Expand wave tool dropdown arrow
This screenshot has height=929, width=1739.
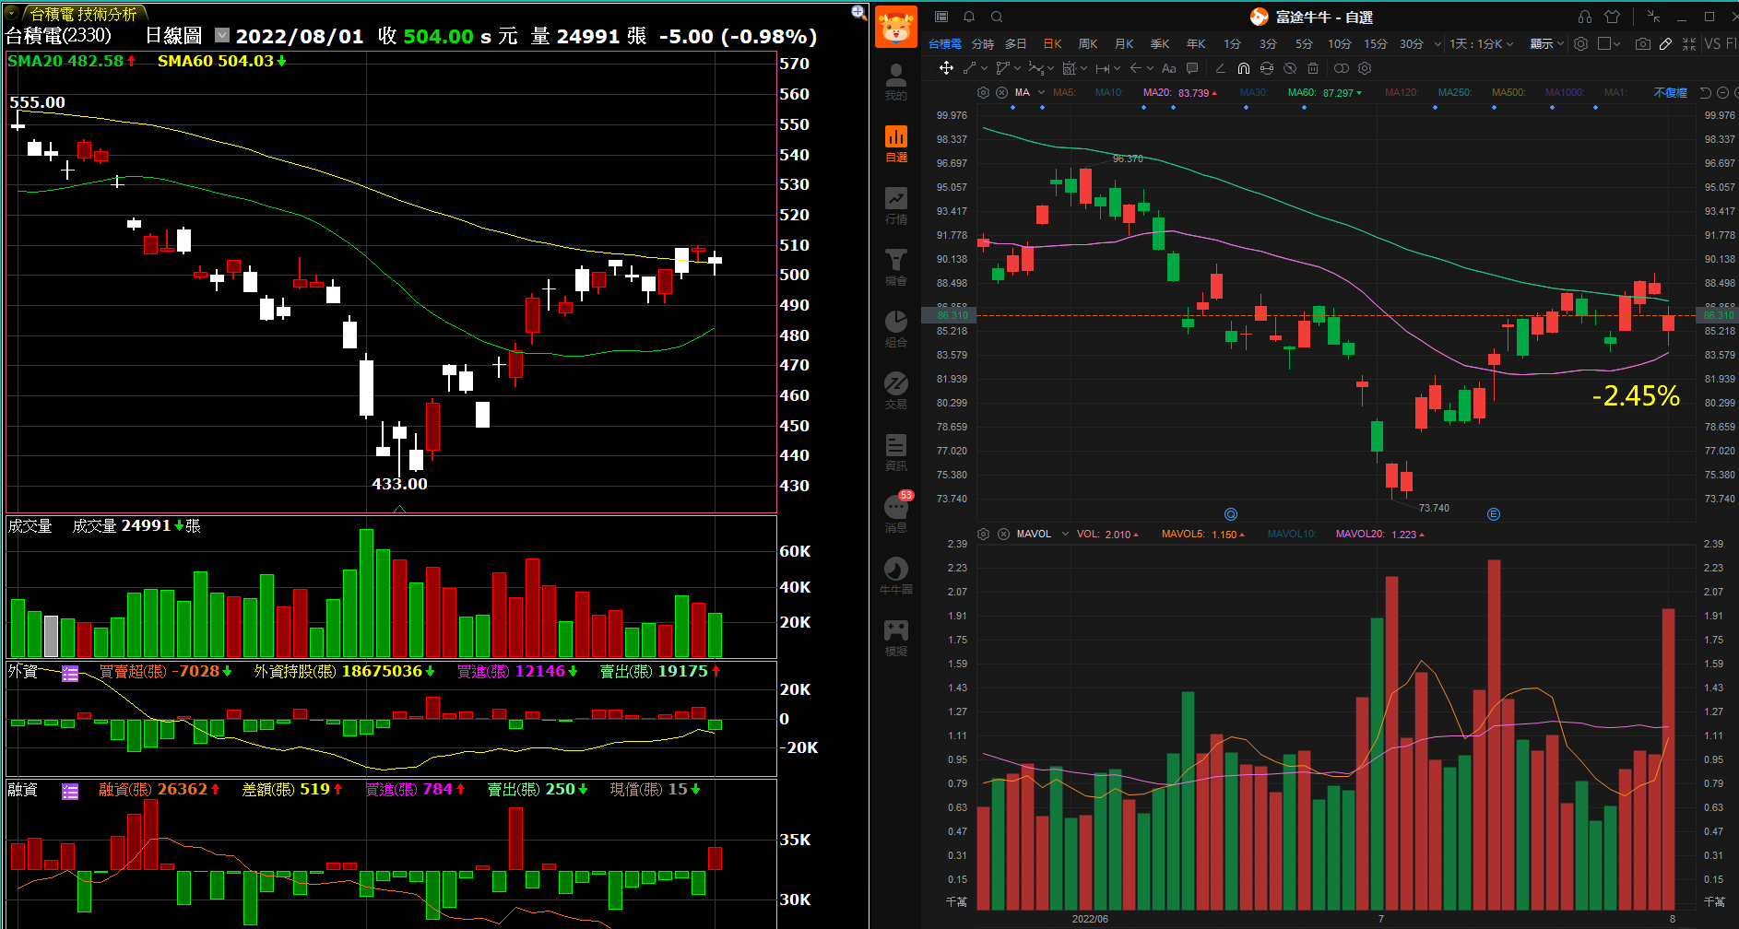pos(1051,68)
